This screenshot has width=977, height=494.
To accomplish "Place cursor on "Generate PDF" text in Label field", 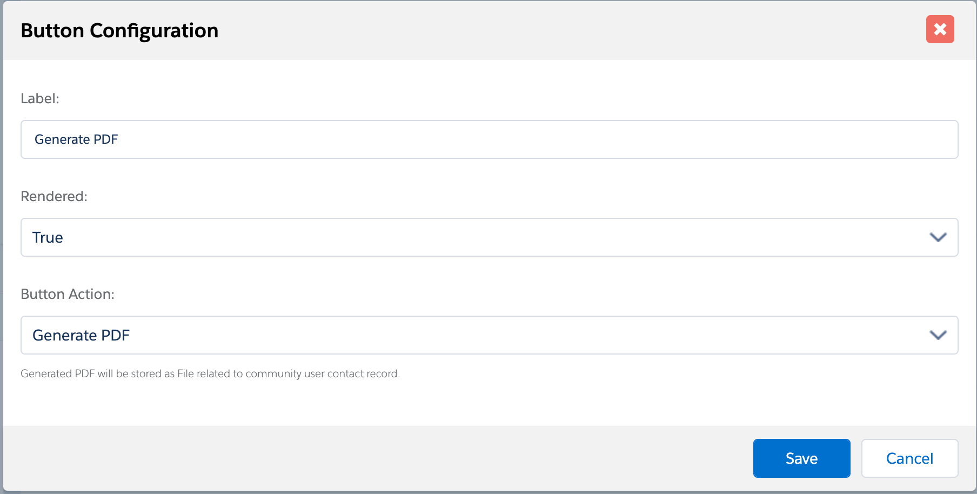I will (x=76, y=139).
